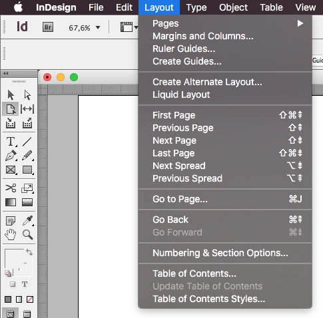Viewport: 323px width, 318px height.
Task: Pick the Eyedropper tool
Action: click(27, 221)
